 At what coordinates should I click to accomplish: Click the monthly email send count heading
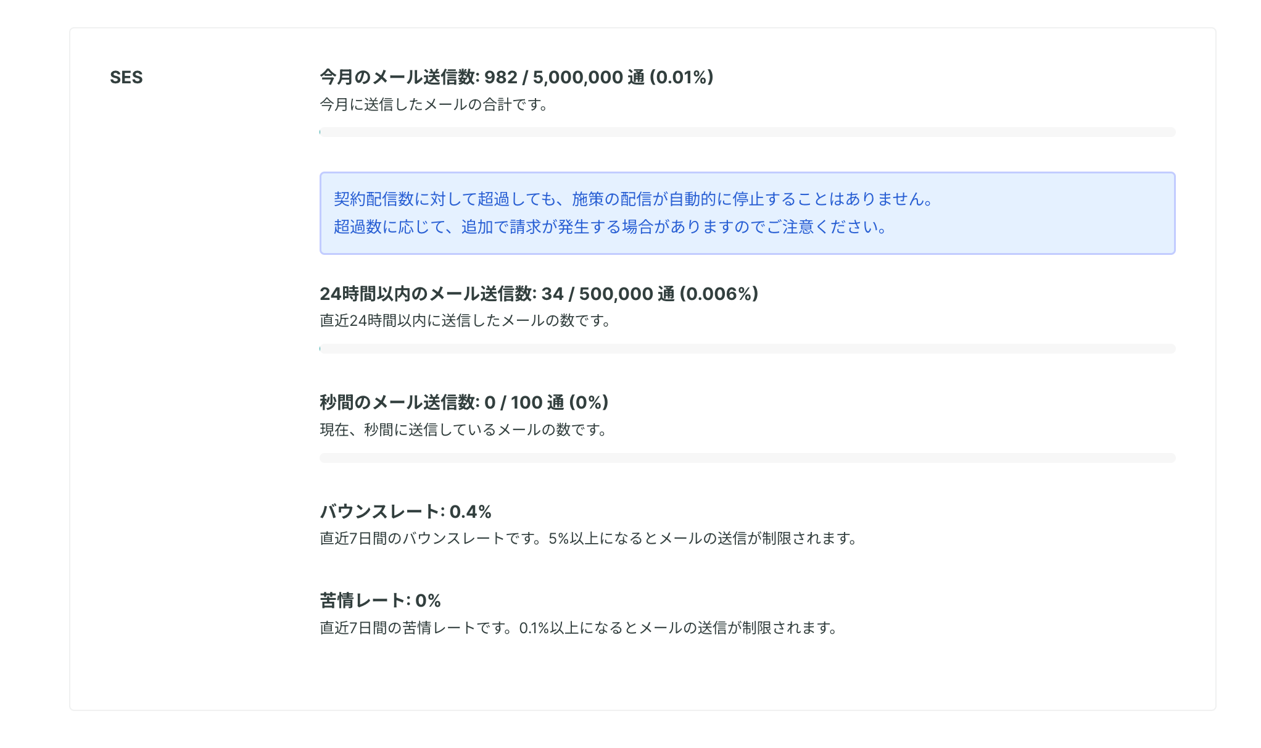point(516,77)
